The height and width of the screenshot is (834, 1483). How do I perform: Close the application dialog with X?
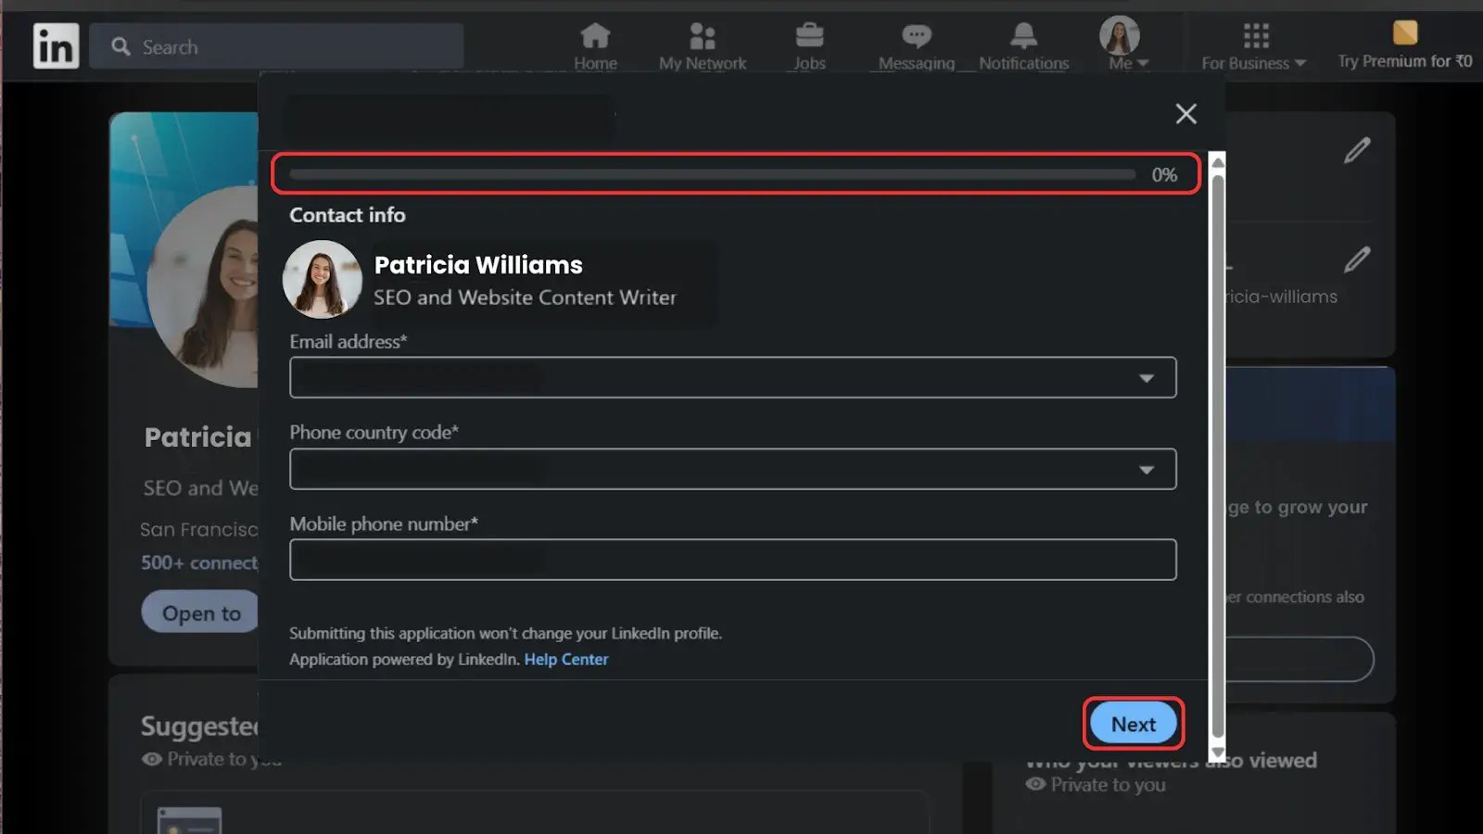tap(1185, 114)
